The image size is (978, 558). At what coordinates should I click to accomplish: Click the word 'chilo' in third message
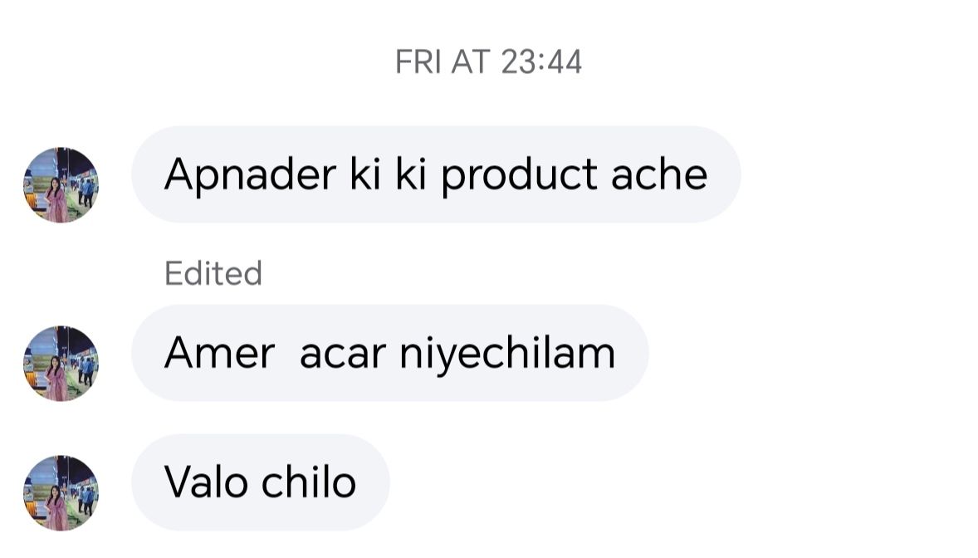coord(308,482)
